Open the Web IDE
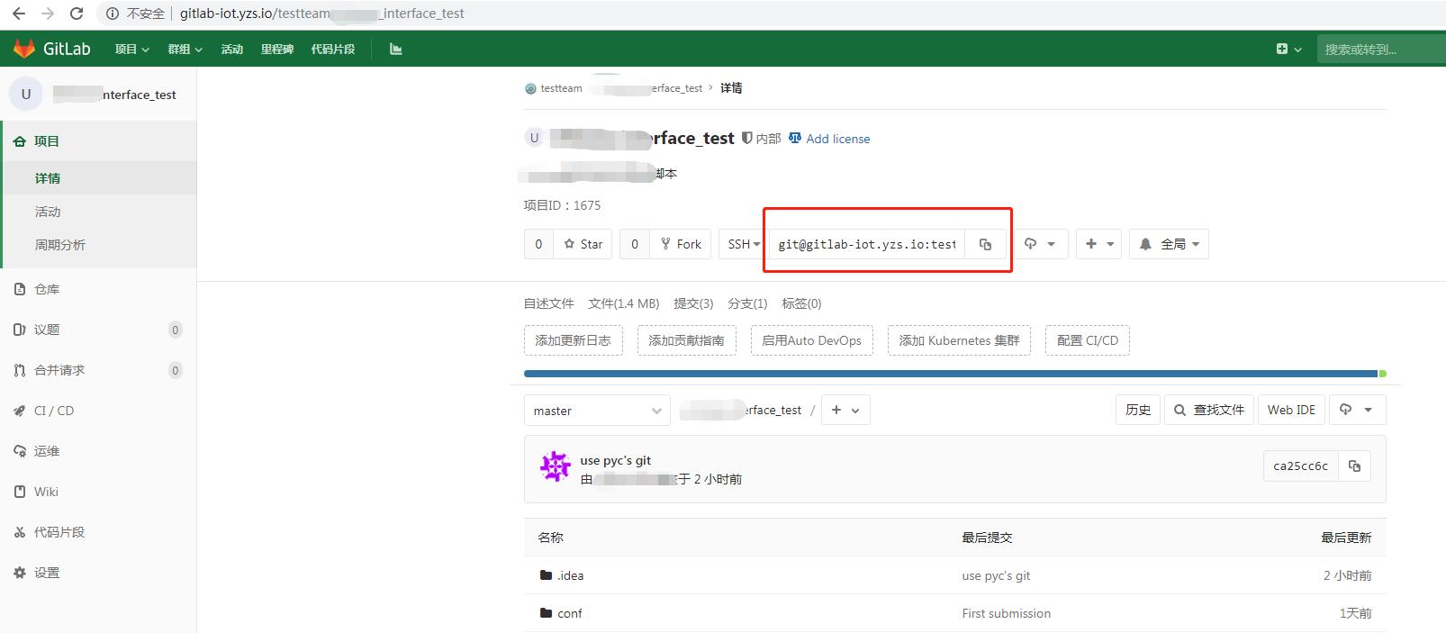This screenshot has height=633, width=1446. [x=1290, y=410]
